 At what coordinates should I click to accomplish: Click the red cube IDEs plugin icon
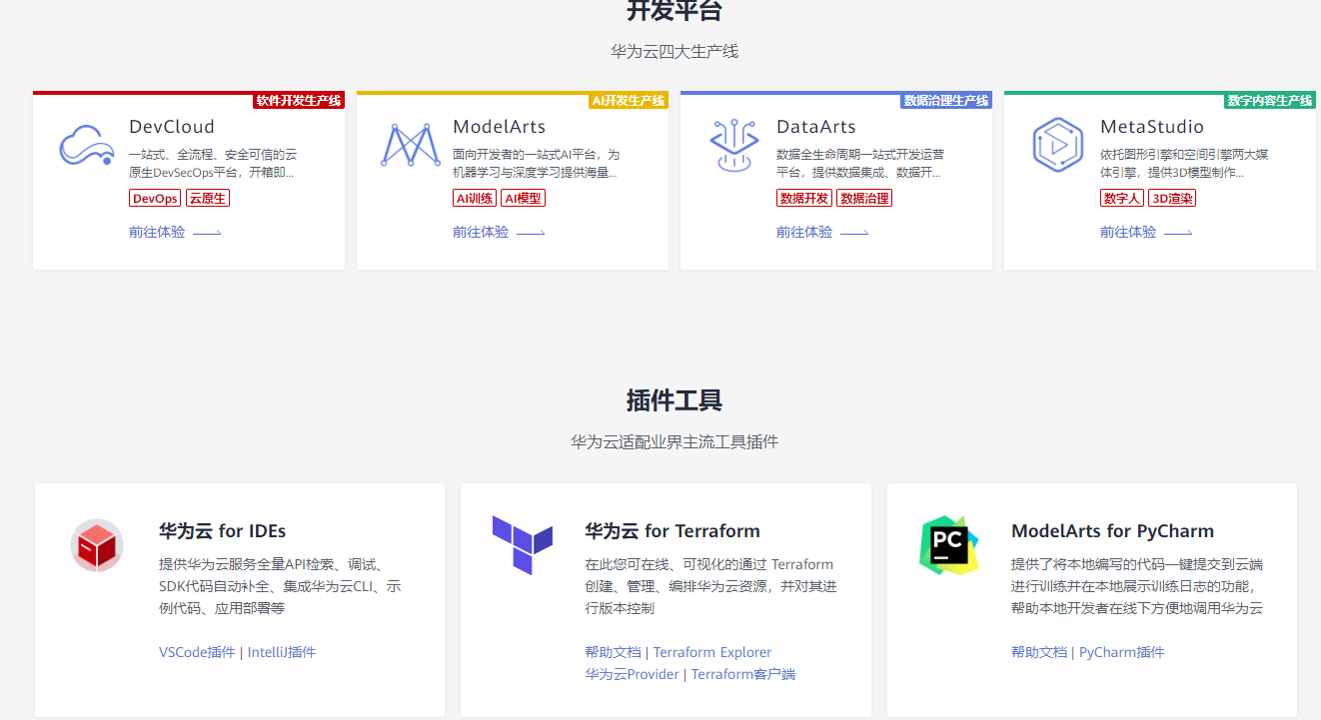(97, 545)
